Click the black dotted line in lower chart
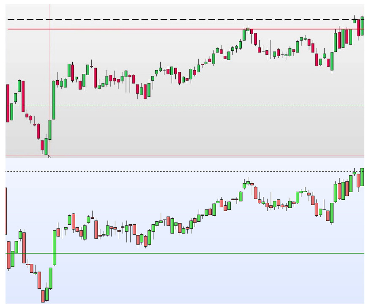This screenshot has height=307, width=369. [169, 171]
